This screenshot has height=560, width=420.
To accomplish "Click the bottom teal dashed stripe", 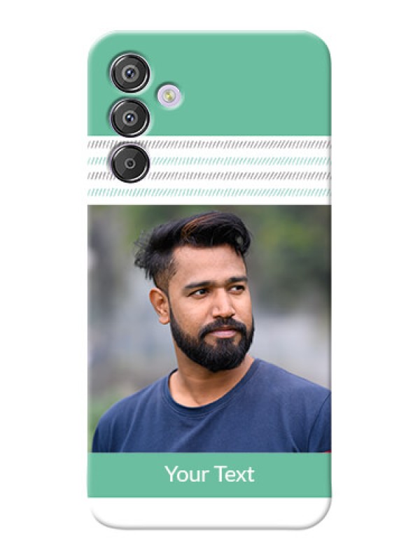I will coord(209,192).
